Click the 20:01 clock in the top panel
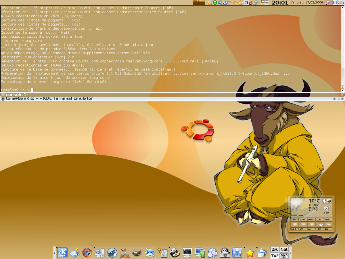 pyautogui.click(x=280, y=3)
